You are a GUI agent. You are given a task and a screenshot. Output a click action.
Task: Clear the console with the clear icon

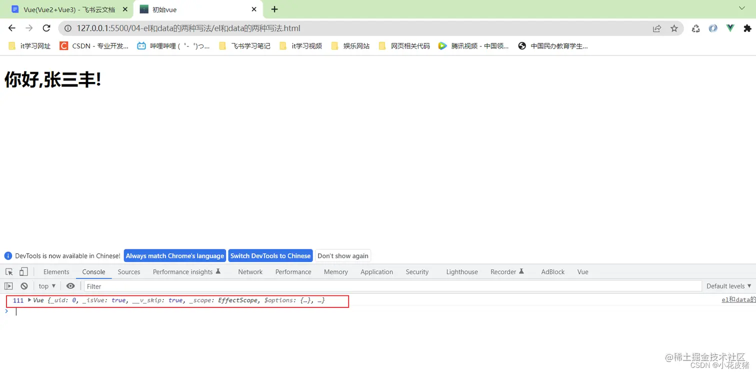pos(24,286)
